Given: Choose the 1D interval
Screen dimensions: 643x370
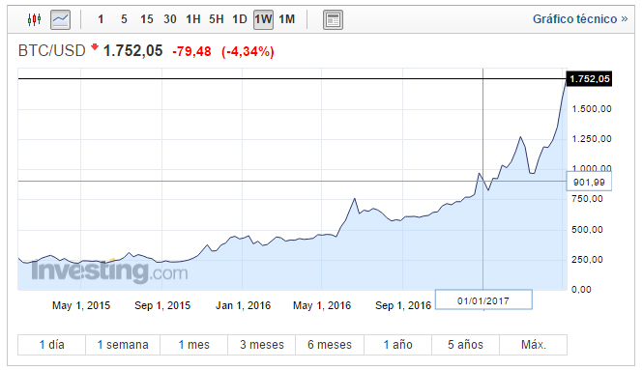Looking at the screenshot, I should [x=240, y=19].
